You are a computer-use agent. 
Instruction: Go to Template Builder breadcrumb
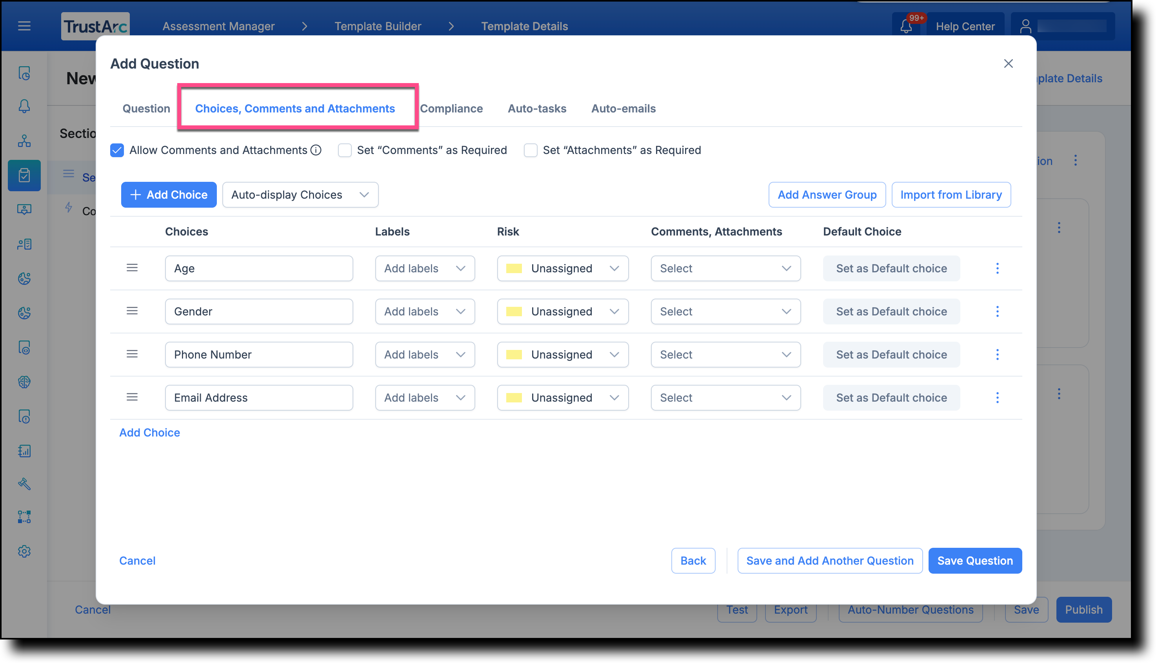[378, 26]
